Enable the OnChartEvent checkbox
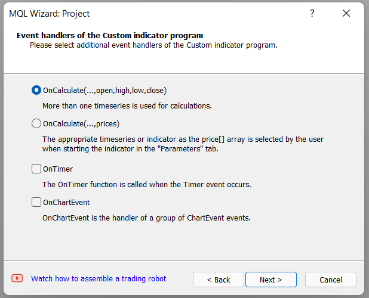 coord(36,202)
